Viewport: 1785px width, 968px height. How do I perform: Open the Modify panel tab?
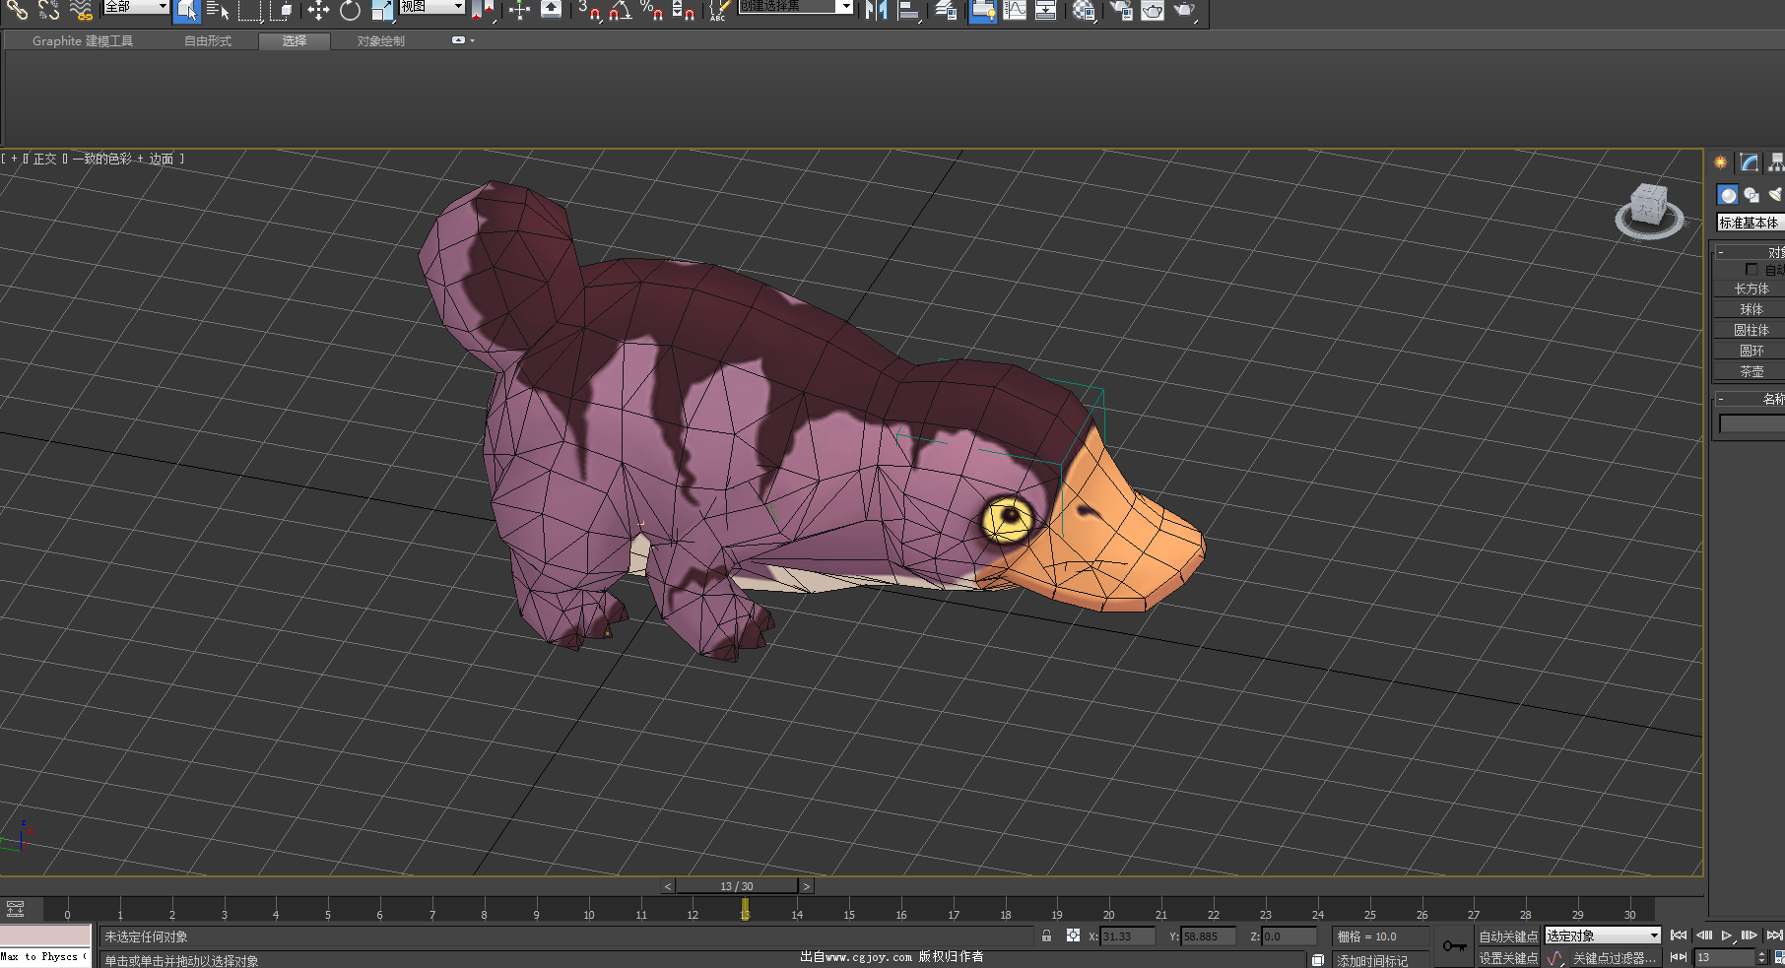(1750, 162)
